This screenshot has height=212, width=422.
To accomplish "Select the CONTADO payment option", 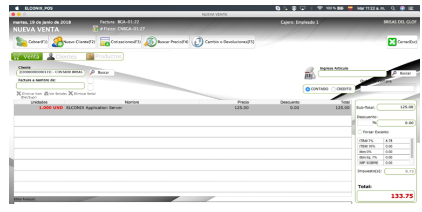I will pyautogui.click(x=317, y=89).
